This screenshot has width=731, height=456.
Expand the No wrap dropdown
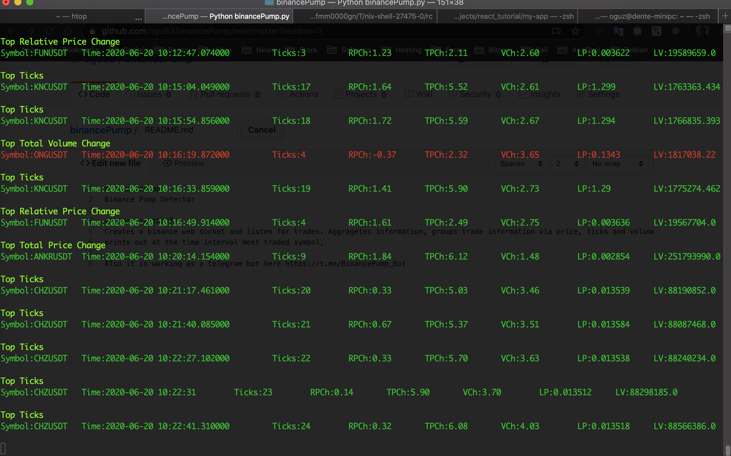pos(618,164)
